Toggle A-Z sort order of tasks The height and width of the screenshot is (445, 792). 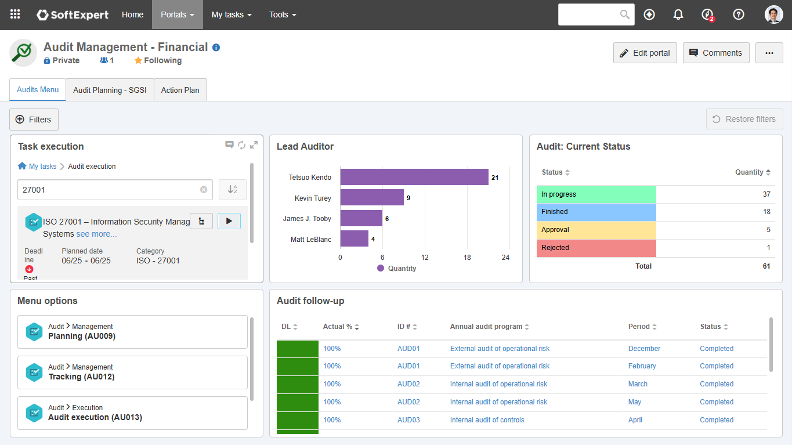click(x=233, y=190)
